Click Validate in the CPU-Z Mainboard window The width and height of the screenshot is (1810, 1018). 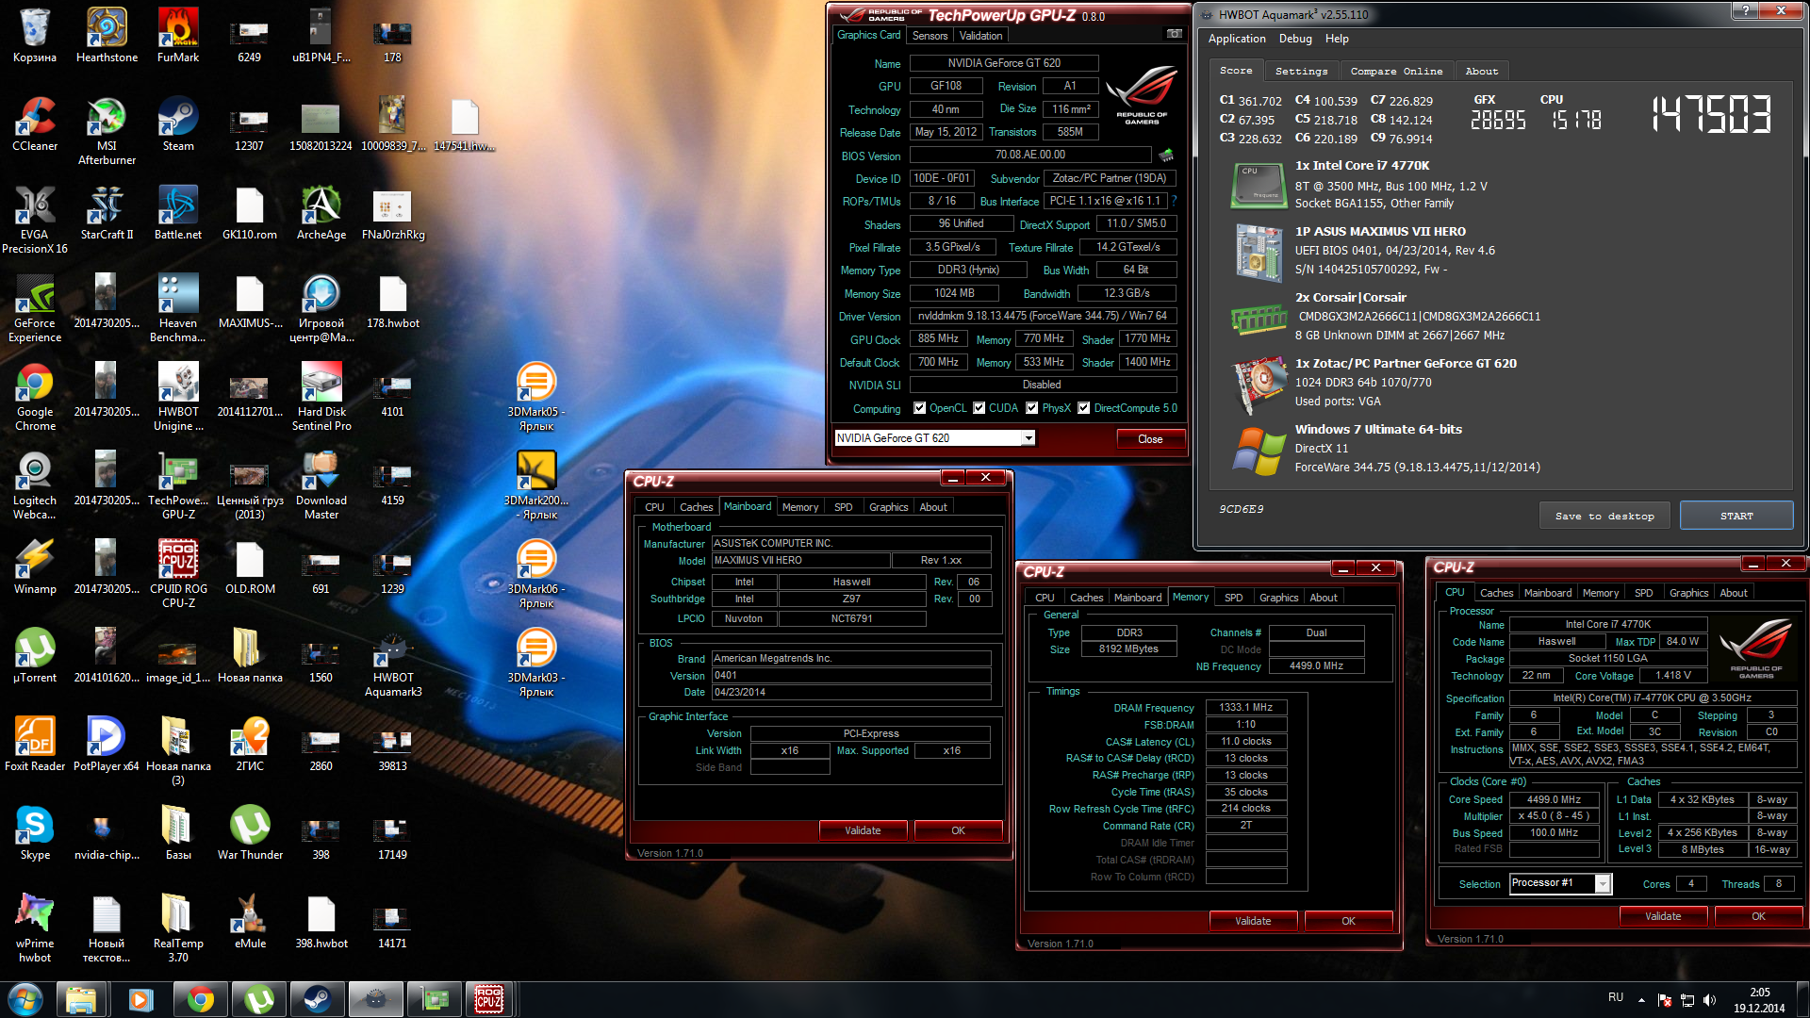(x=863, y=830)
